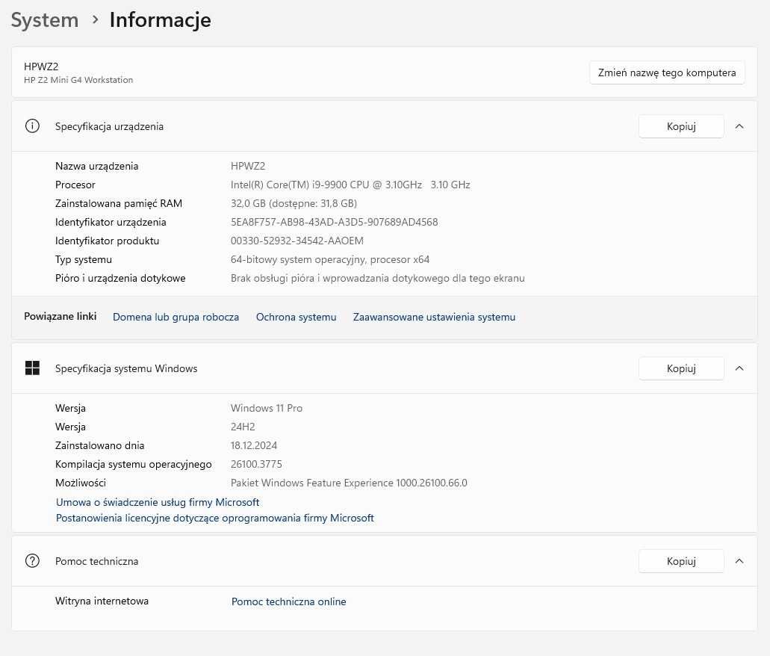This screenshot has width=770, height=656.
Task: Click Zmień nazwę tego komputera button
Action: [x=667, y=72]
